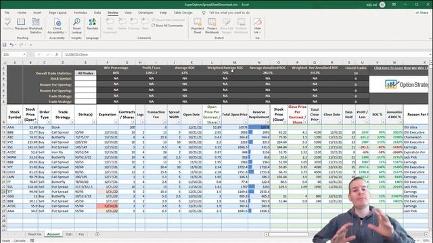Open the Data ribbon tab

[97, 13]
